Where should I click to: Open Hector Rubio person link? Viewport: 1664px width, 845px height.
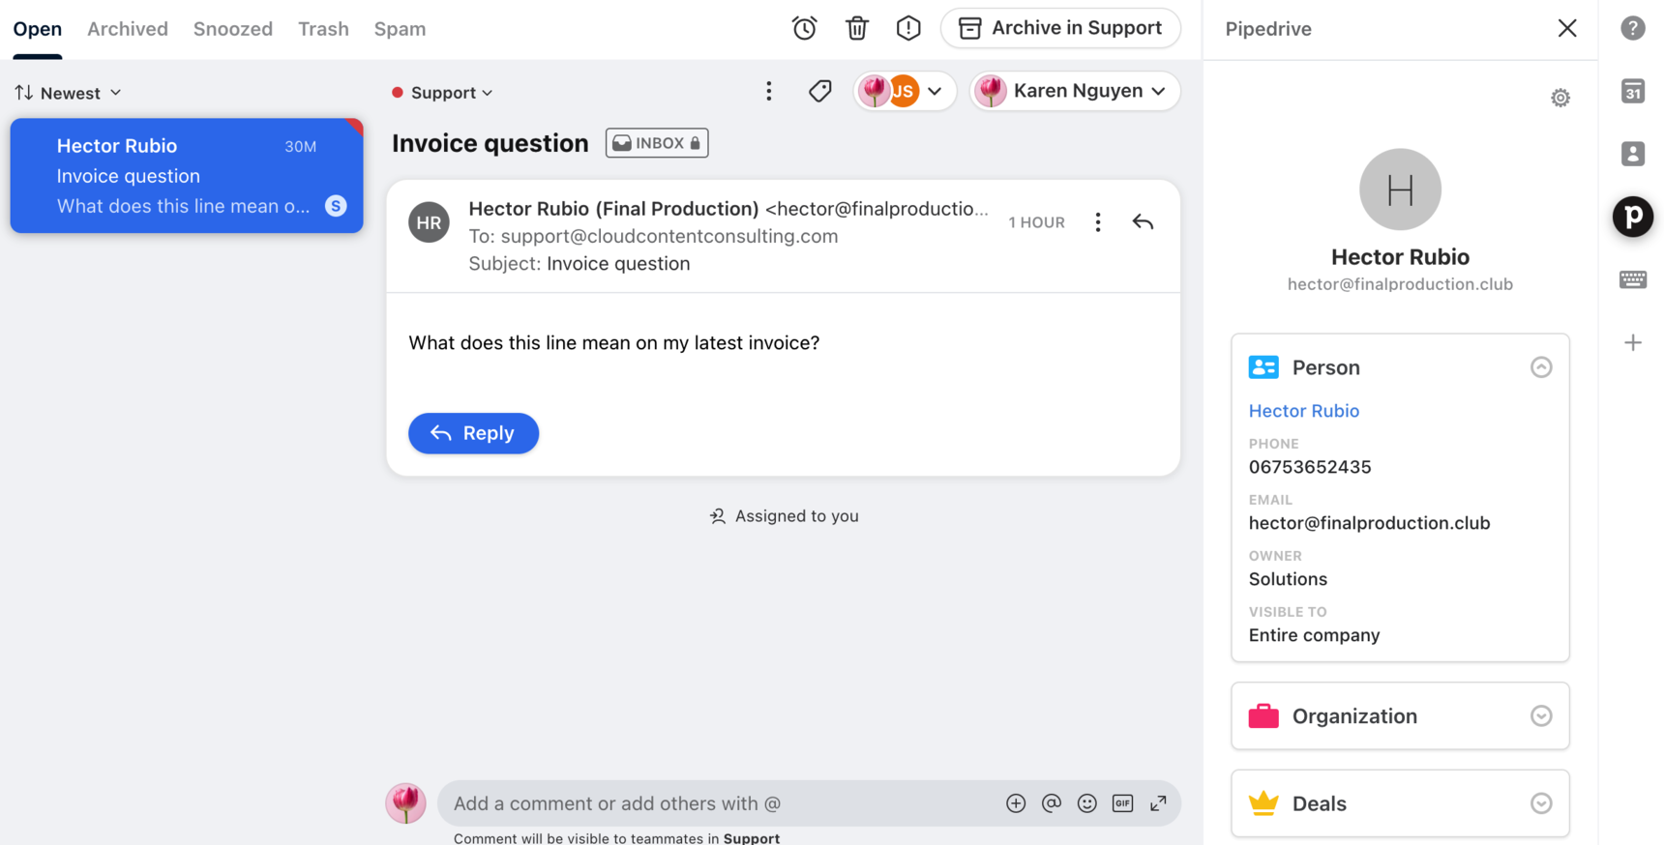pos(1303,411)
